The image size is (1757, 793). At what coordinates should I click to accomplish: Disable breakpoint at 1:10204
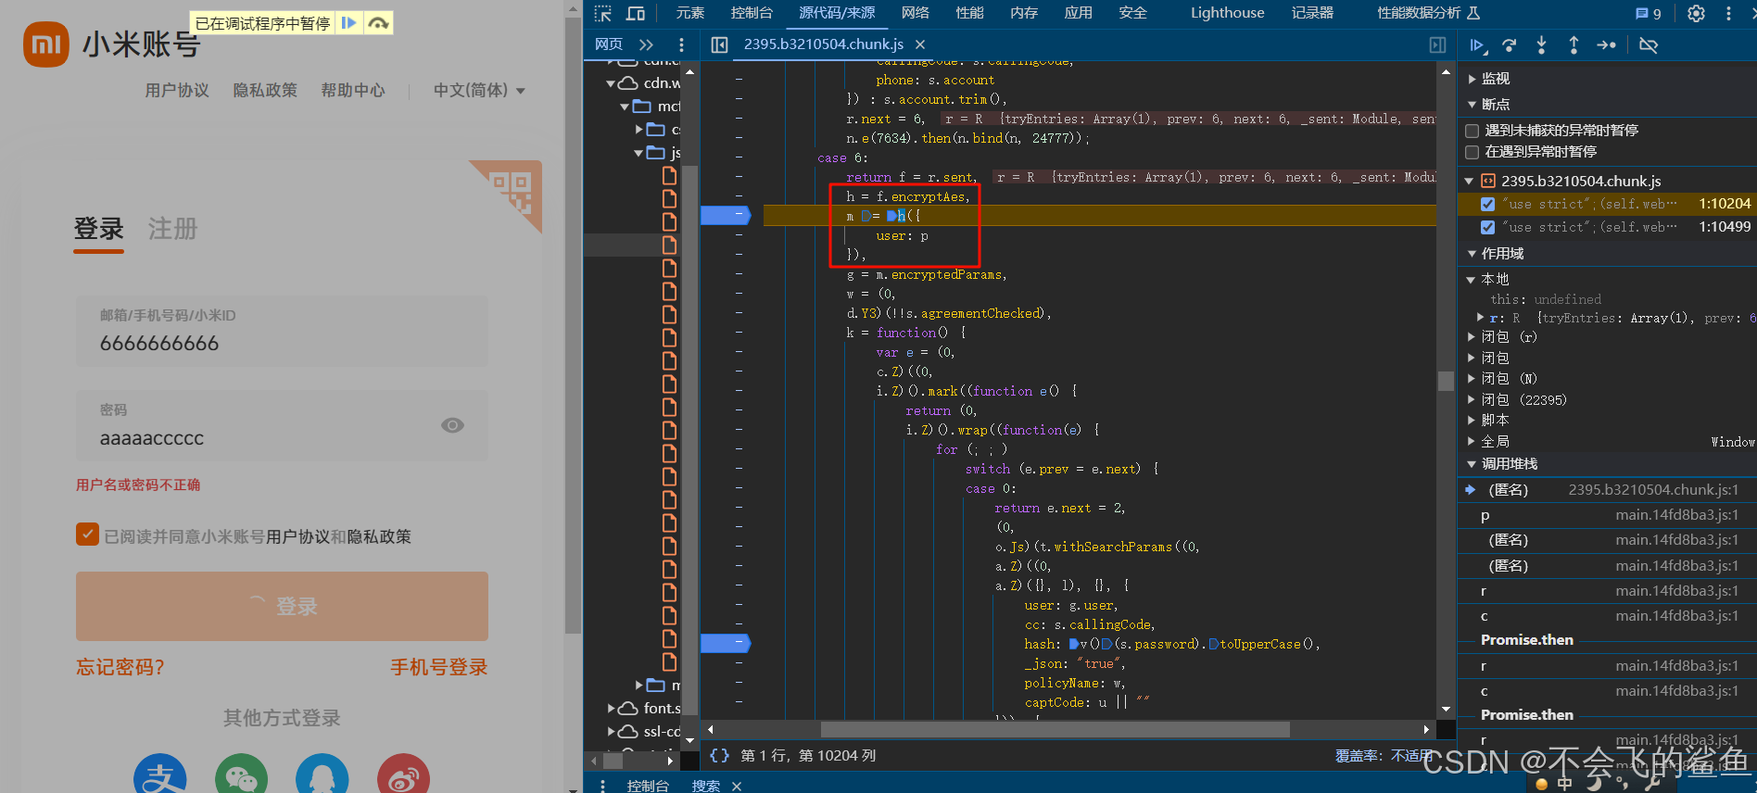(1487, 204)
